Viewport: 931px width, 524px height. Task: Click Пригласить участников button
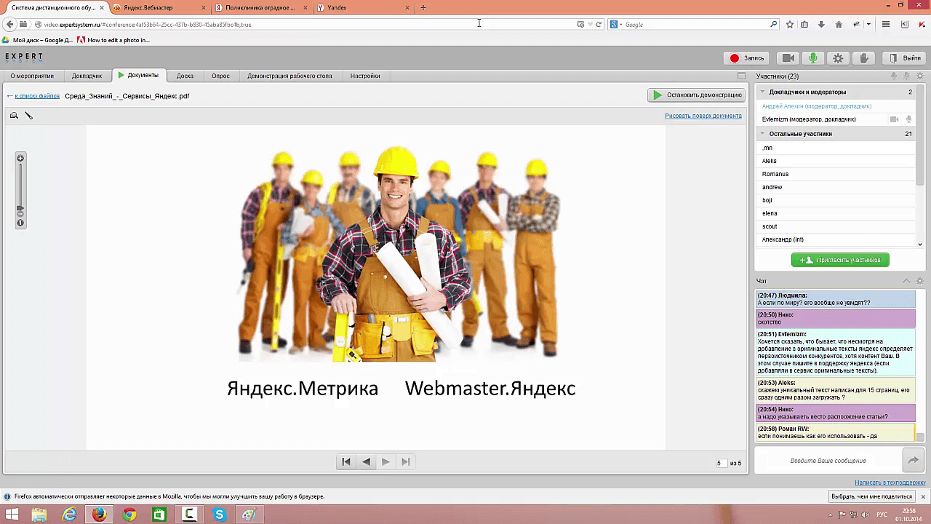pos(840,260)
